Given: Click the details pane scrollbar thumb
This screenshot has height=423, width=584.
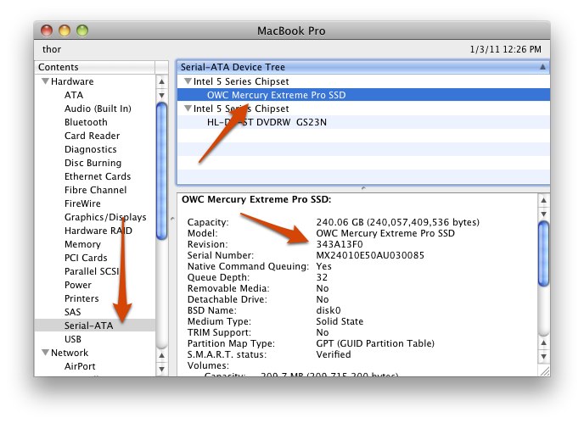Looking at the screenshot, I should (544, 253).
